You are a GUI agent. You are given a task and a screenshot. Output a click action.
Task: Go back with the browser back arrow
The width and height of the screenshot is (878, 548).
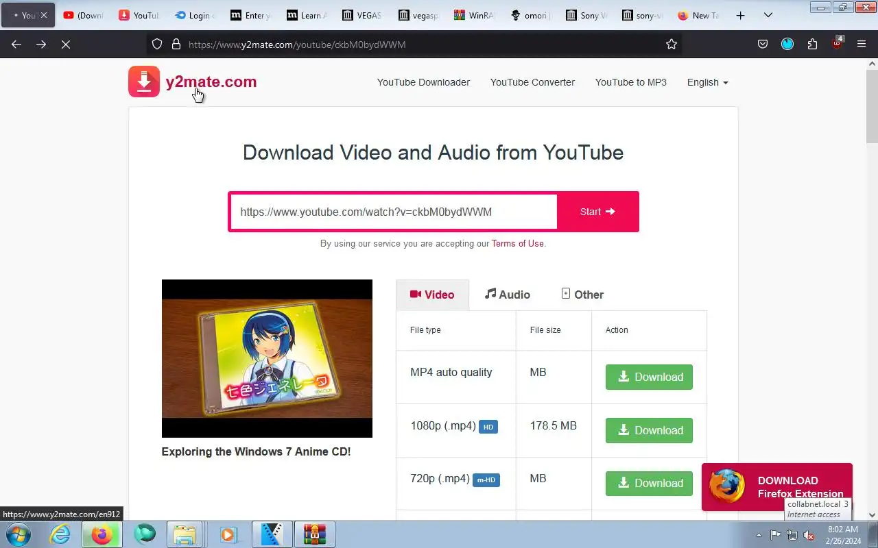point(16,44)
